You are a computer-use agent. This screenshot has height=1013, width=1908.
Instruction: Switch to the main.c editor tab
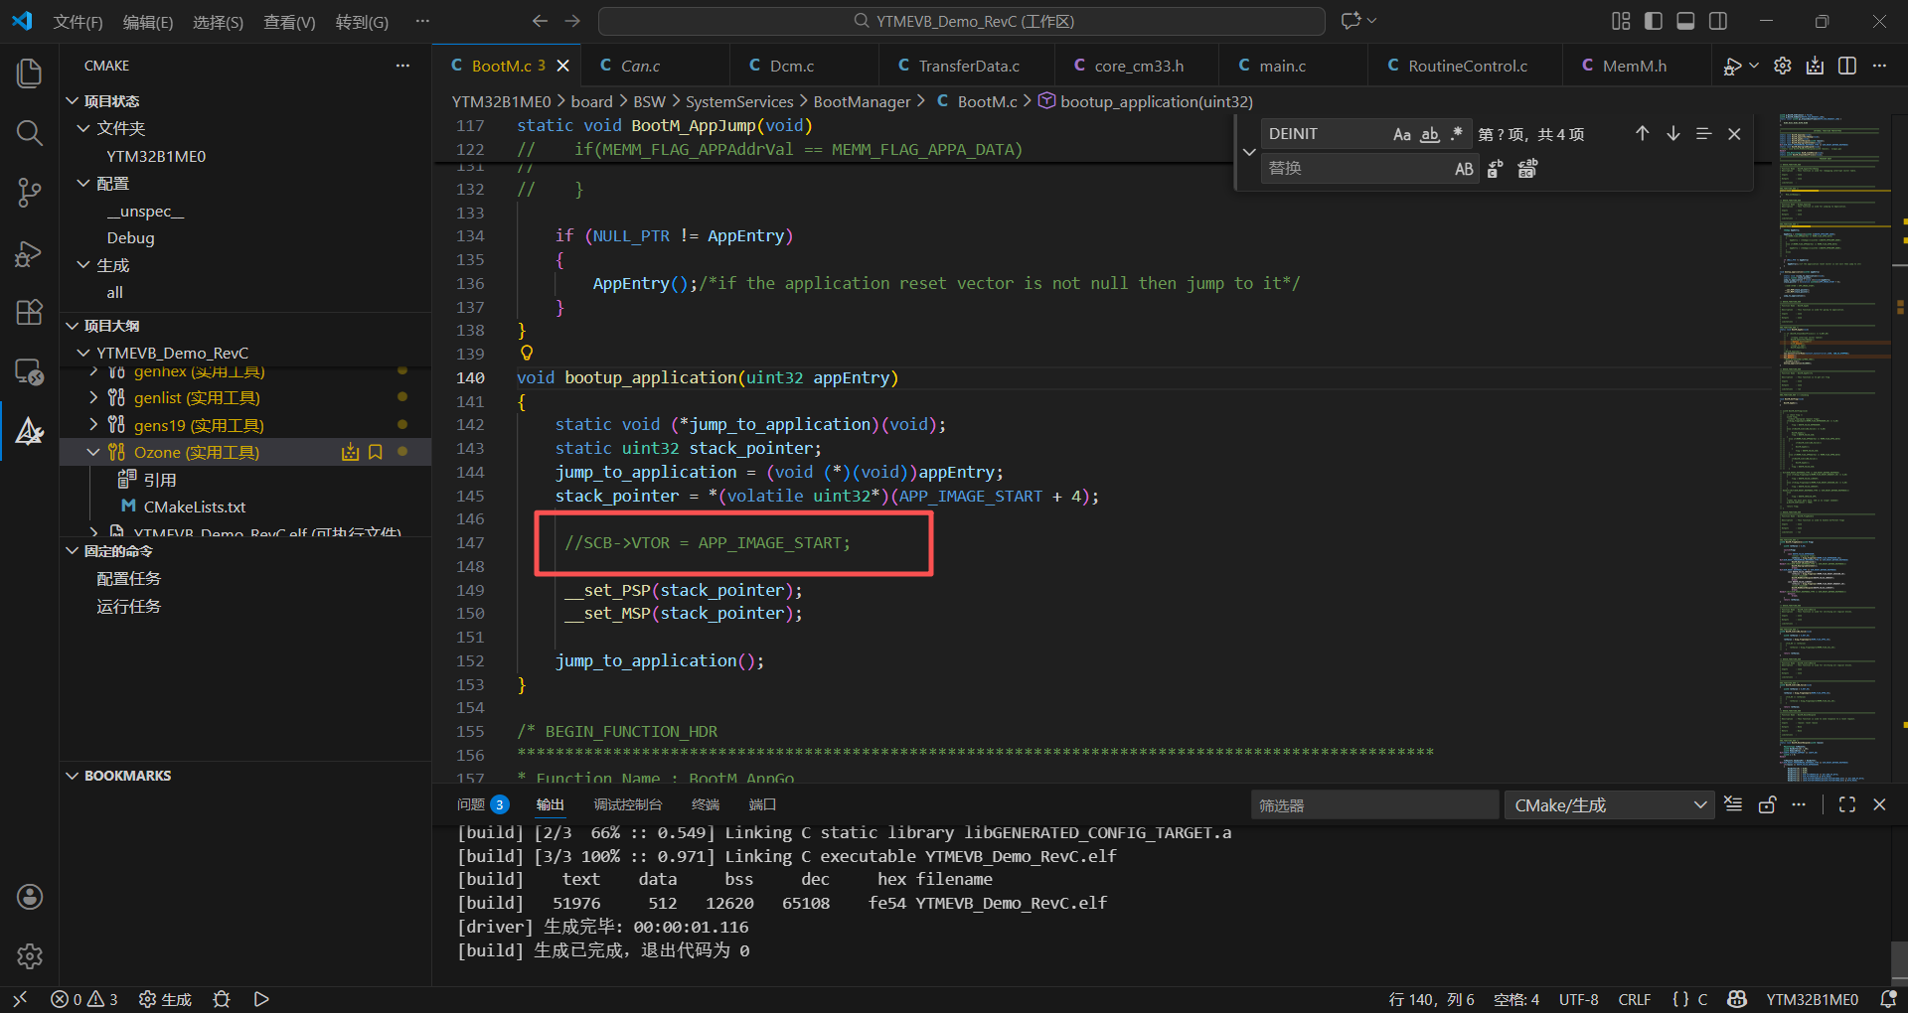(x=1282, y=66)
